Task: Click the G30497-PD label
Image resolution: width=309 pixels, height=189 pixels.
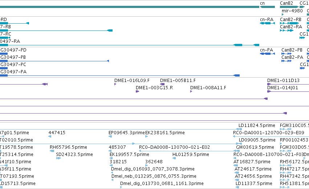Action: coord(13,50)
